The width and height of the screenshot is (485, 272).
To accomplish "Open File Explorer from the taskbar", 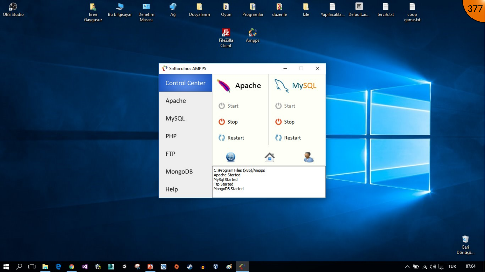I will 45,266.
